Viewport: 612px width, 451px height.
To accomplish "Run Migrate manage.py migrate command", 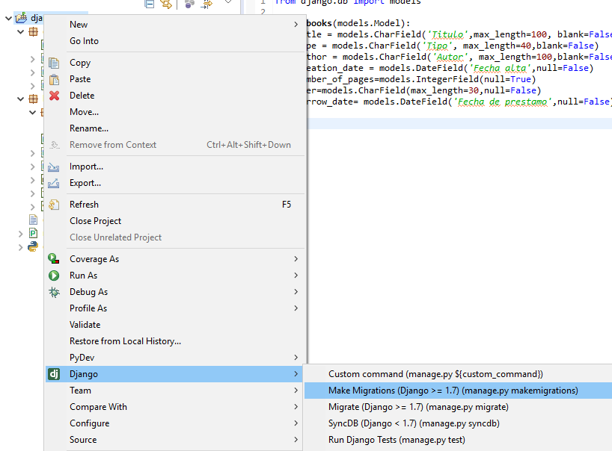I will click(458, 407).
